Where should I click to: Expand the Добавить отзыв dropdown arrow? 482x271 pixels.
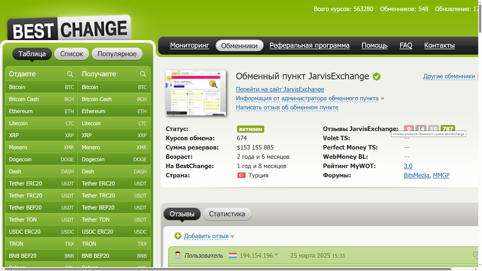(x=232, y=237)
